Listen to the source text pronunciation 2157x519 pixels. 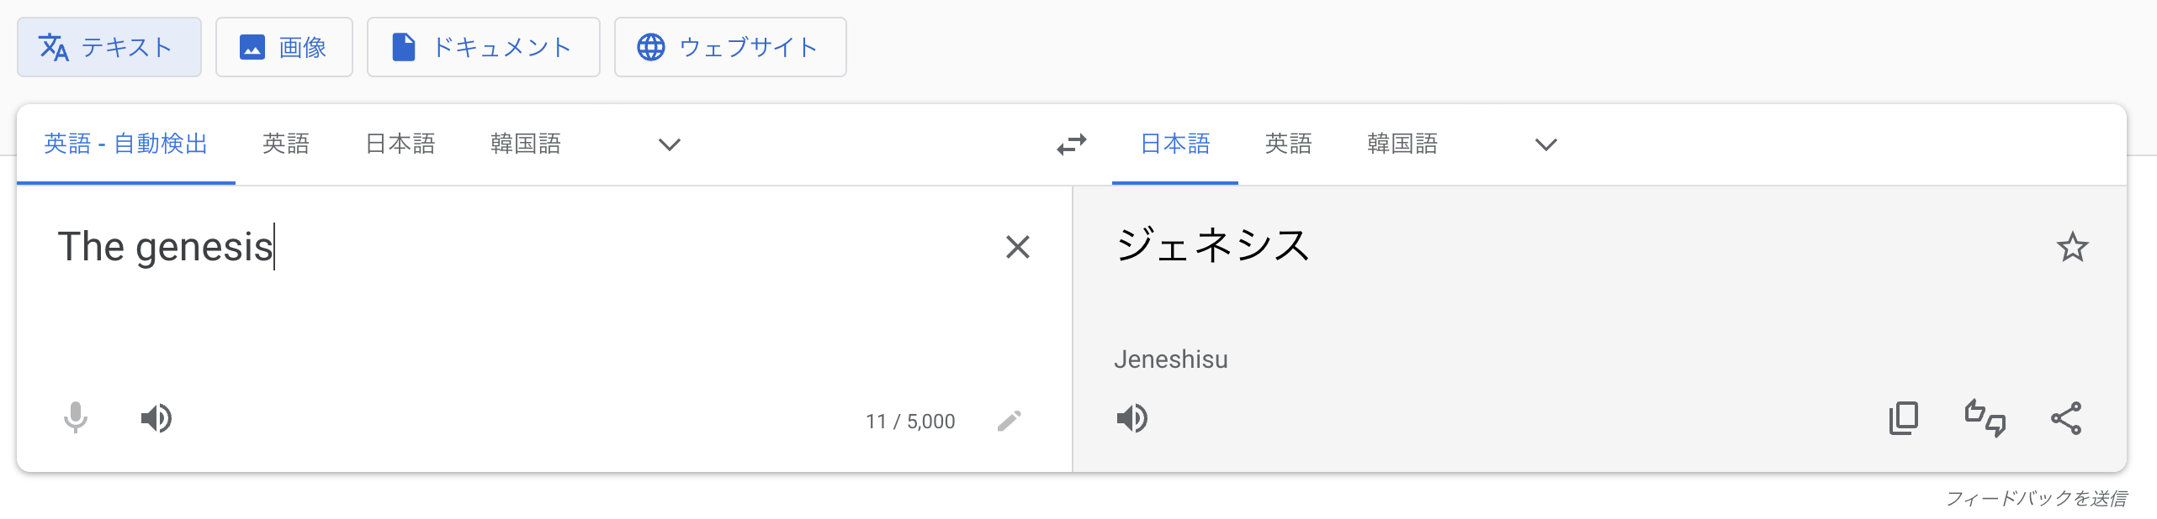[156, 417]
